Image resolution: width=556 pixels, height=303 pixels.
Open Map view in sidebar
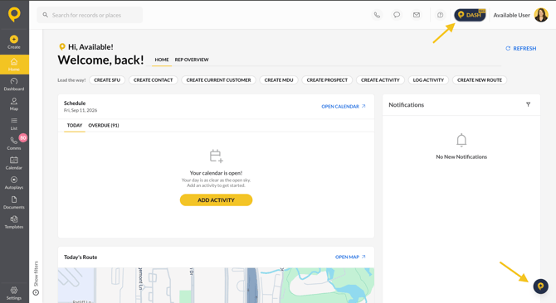point(14,104)
